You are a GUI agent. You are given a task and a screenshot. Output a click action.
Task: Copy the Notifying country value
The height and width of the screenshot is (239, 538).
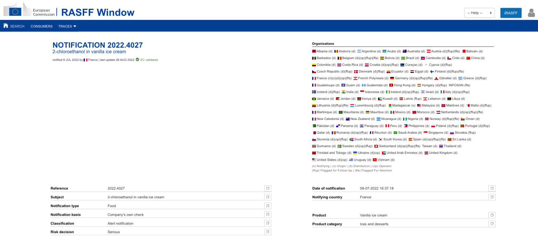click(492, 197)
